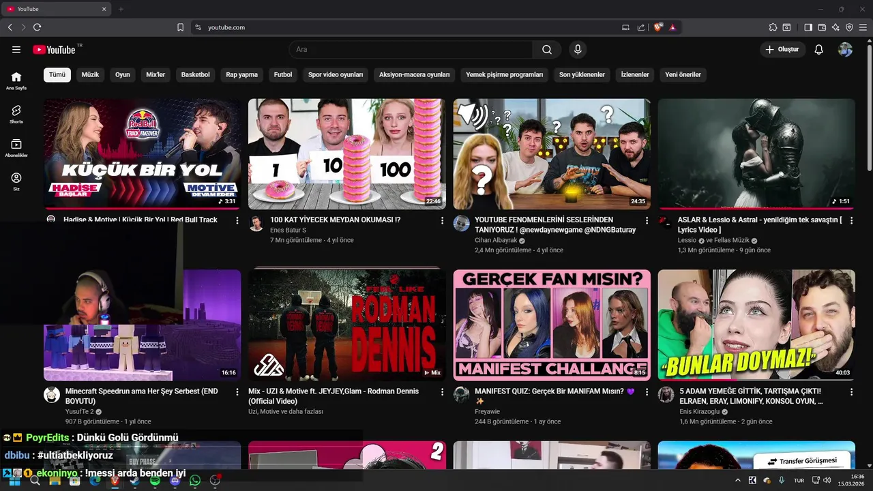The width and height of the screenshot is (873, 491).
Task: Open Brave Wallet icon
Action: [x=822, y=27]
